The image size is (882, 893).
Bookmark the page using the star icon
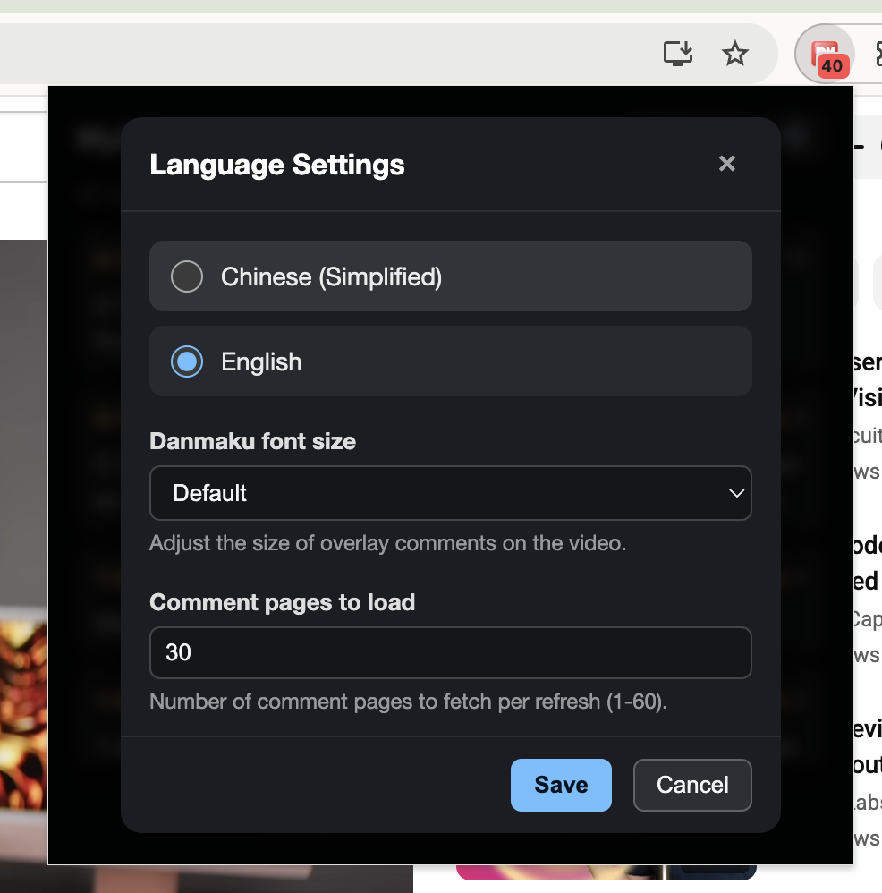(x=734, y=54)
